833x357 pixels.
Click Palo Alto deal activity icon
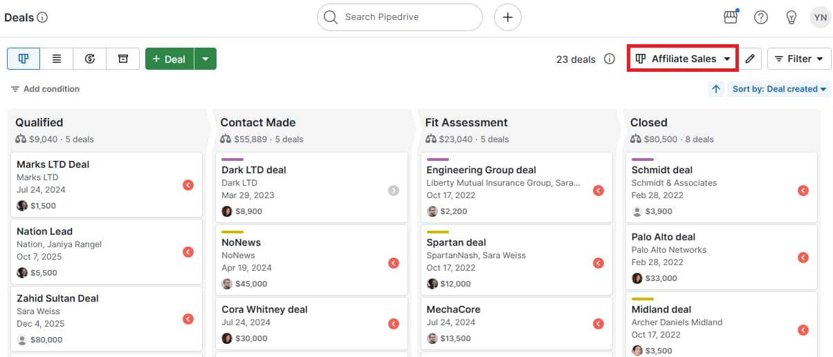click(803, 258)
